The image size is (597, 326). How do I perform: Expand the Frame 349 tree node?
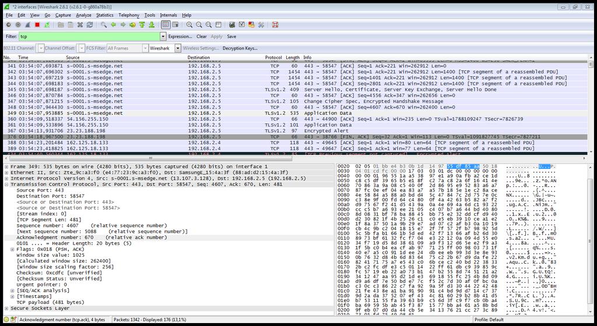point(6,167)
